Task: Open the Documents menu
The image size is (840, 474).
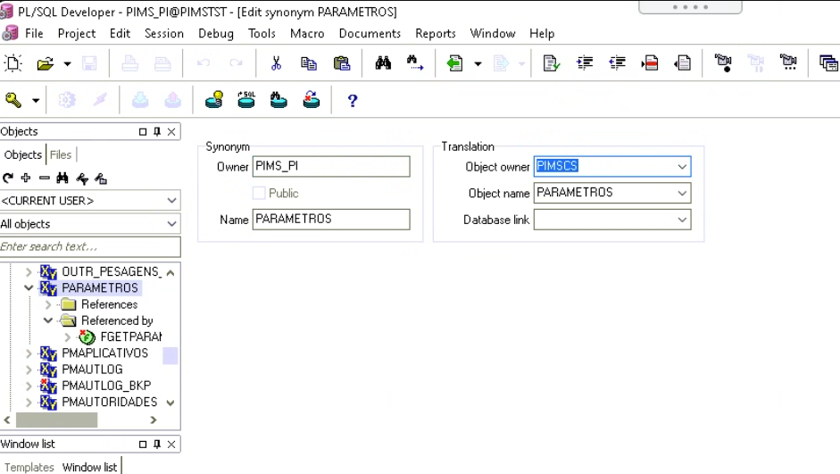Action: (x=370, y=33)
